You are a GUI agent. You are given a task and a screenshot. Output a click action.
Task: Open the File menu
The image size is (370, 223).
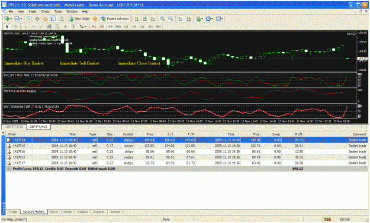(11, 11)
